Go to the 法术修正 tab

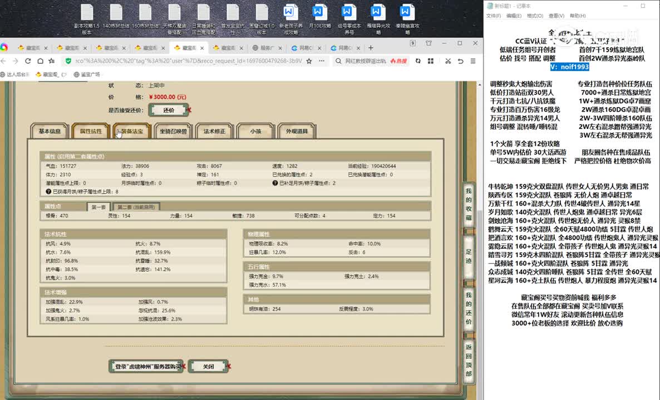pyautogui.click(x=214, y=131)
